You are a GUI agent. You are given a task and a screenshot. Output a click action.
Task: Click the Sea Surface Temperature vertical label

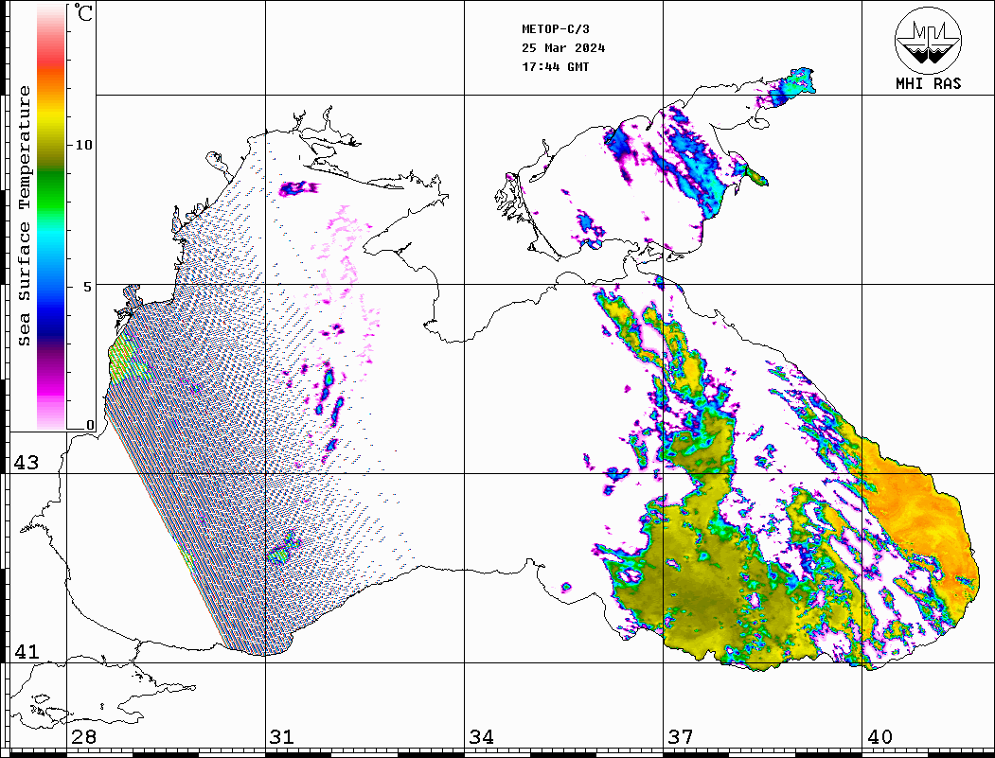pyautogui.click(x=25, y=216)
